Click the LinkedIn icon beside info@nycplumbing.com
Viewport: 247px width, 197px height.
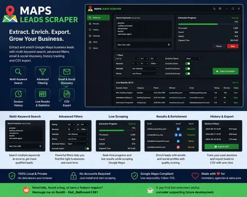coord(178,129)
